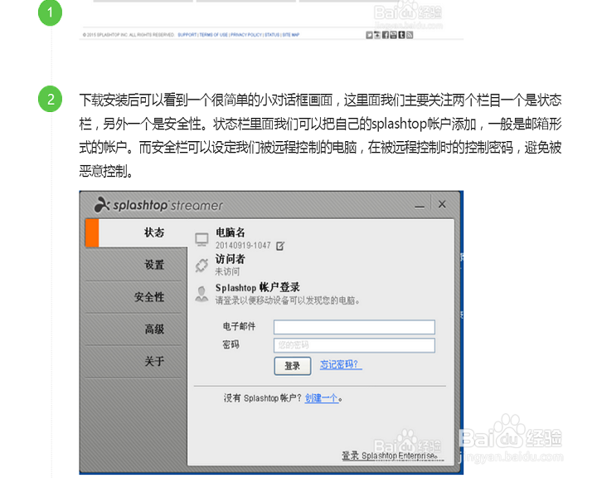Image resolution: width=597 pixels, height=478 pixels.
Task: Focus the 密码 input field
Action: point(355,345)
